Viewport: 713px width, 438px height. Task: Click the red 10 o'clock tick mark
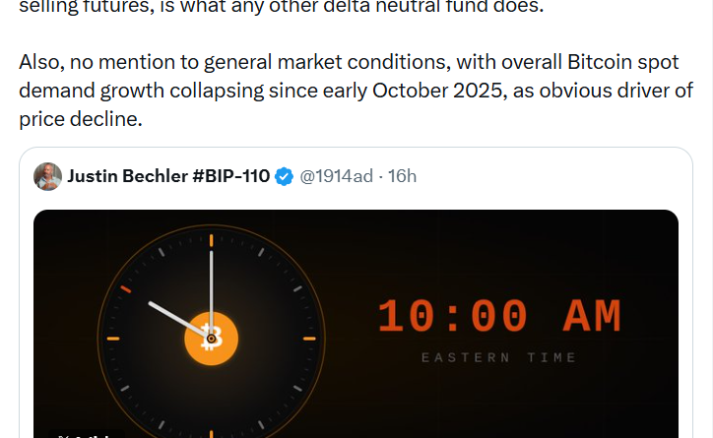tap(125, 289)
